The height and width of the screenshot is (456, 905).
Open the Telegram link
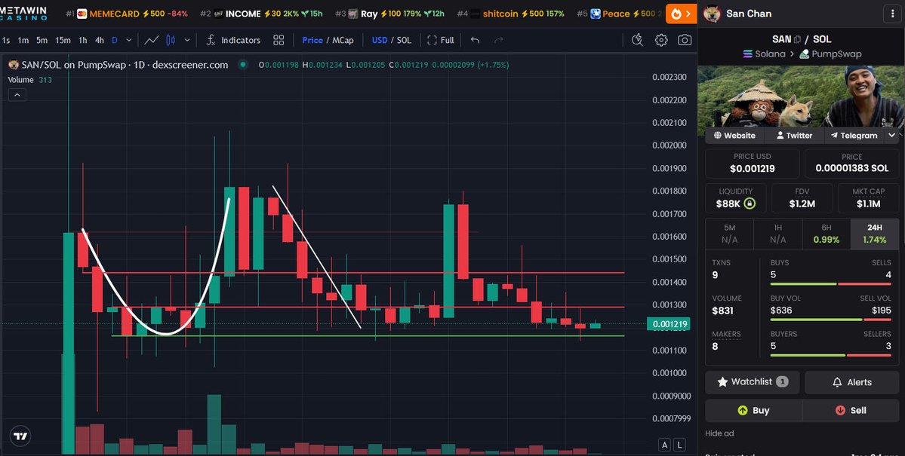(854, 136)
